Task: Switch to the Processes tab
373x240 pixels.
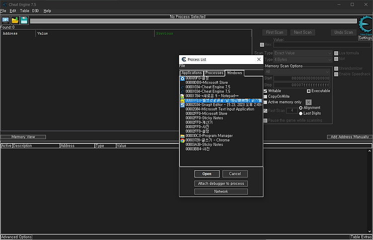Action: [x=214, y=73]
